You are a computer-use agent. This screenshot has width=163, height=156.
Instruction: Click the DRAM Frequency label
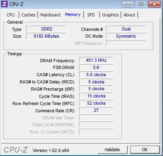point(57,61)
